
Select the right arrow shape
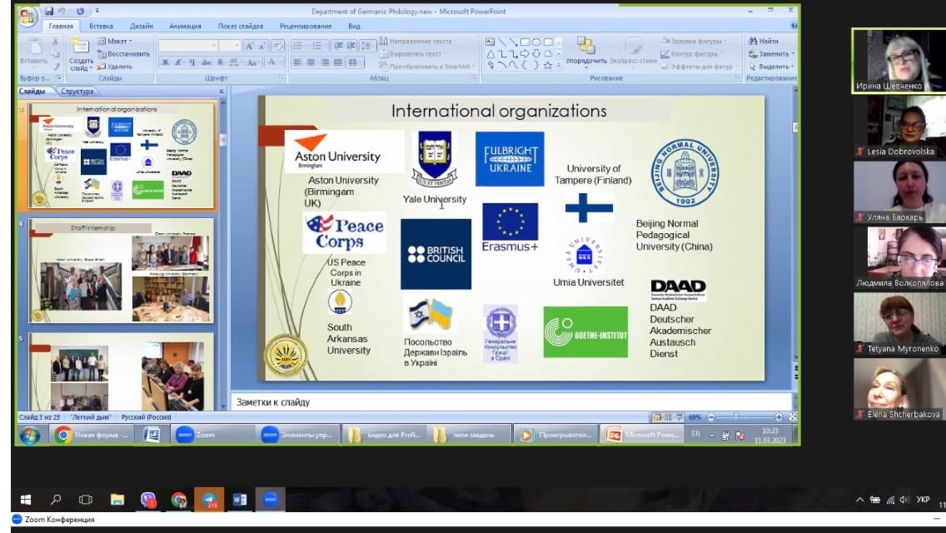point(525,54)
